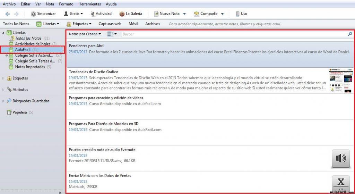The width and height of the screenshot is (355, 194).
Task: Click Tendencias de Diseño note thumbnail
Action: coord(341,81)
